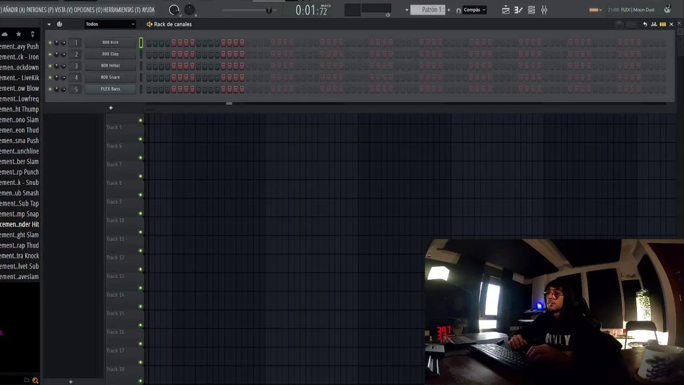Viewport: 684px width, 385px height.
Task: Open the Patrón 1 pattern selector
Action: pyautogui.click(x=428, y=10)
